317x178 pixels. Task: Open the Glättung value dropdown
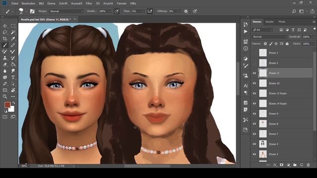pos(179,11)
